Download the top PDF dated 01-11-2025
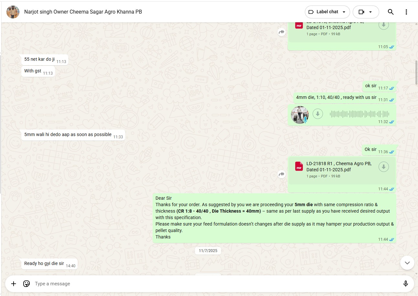 pyautogui.click(x=383, y=25)
